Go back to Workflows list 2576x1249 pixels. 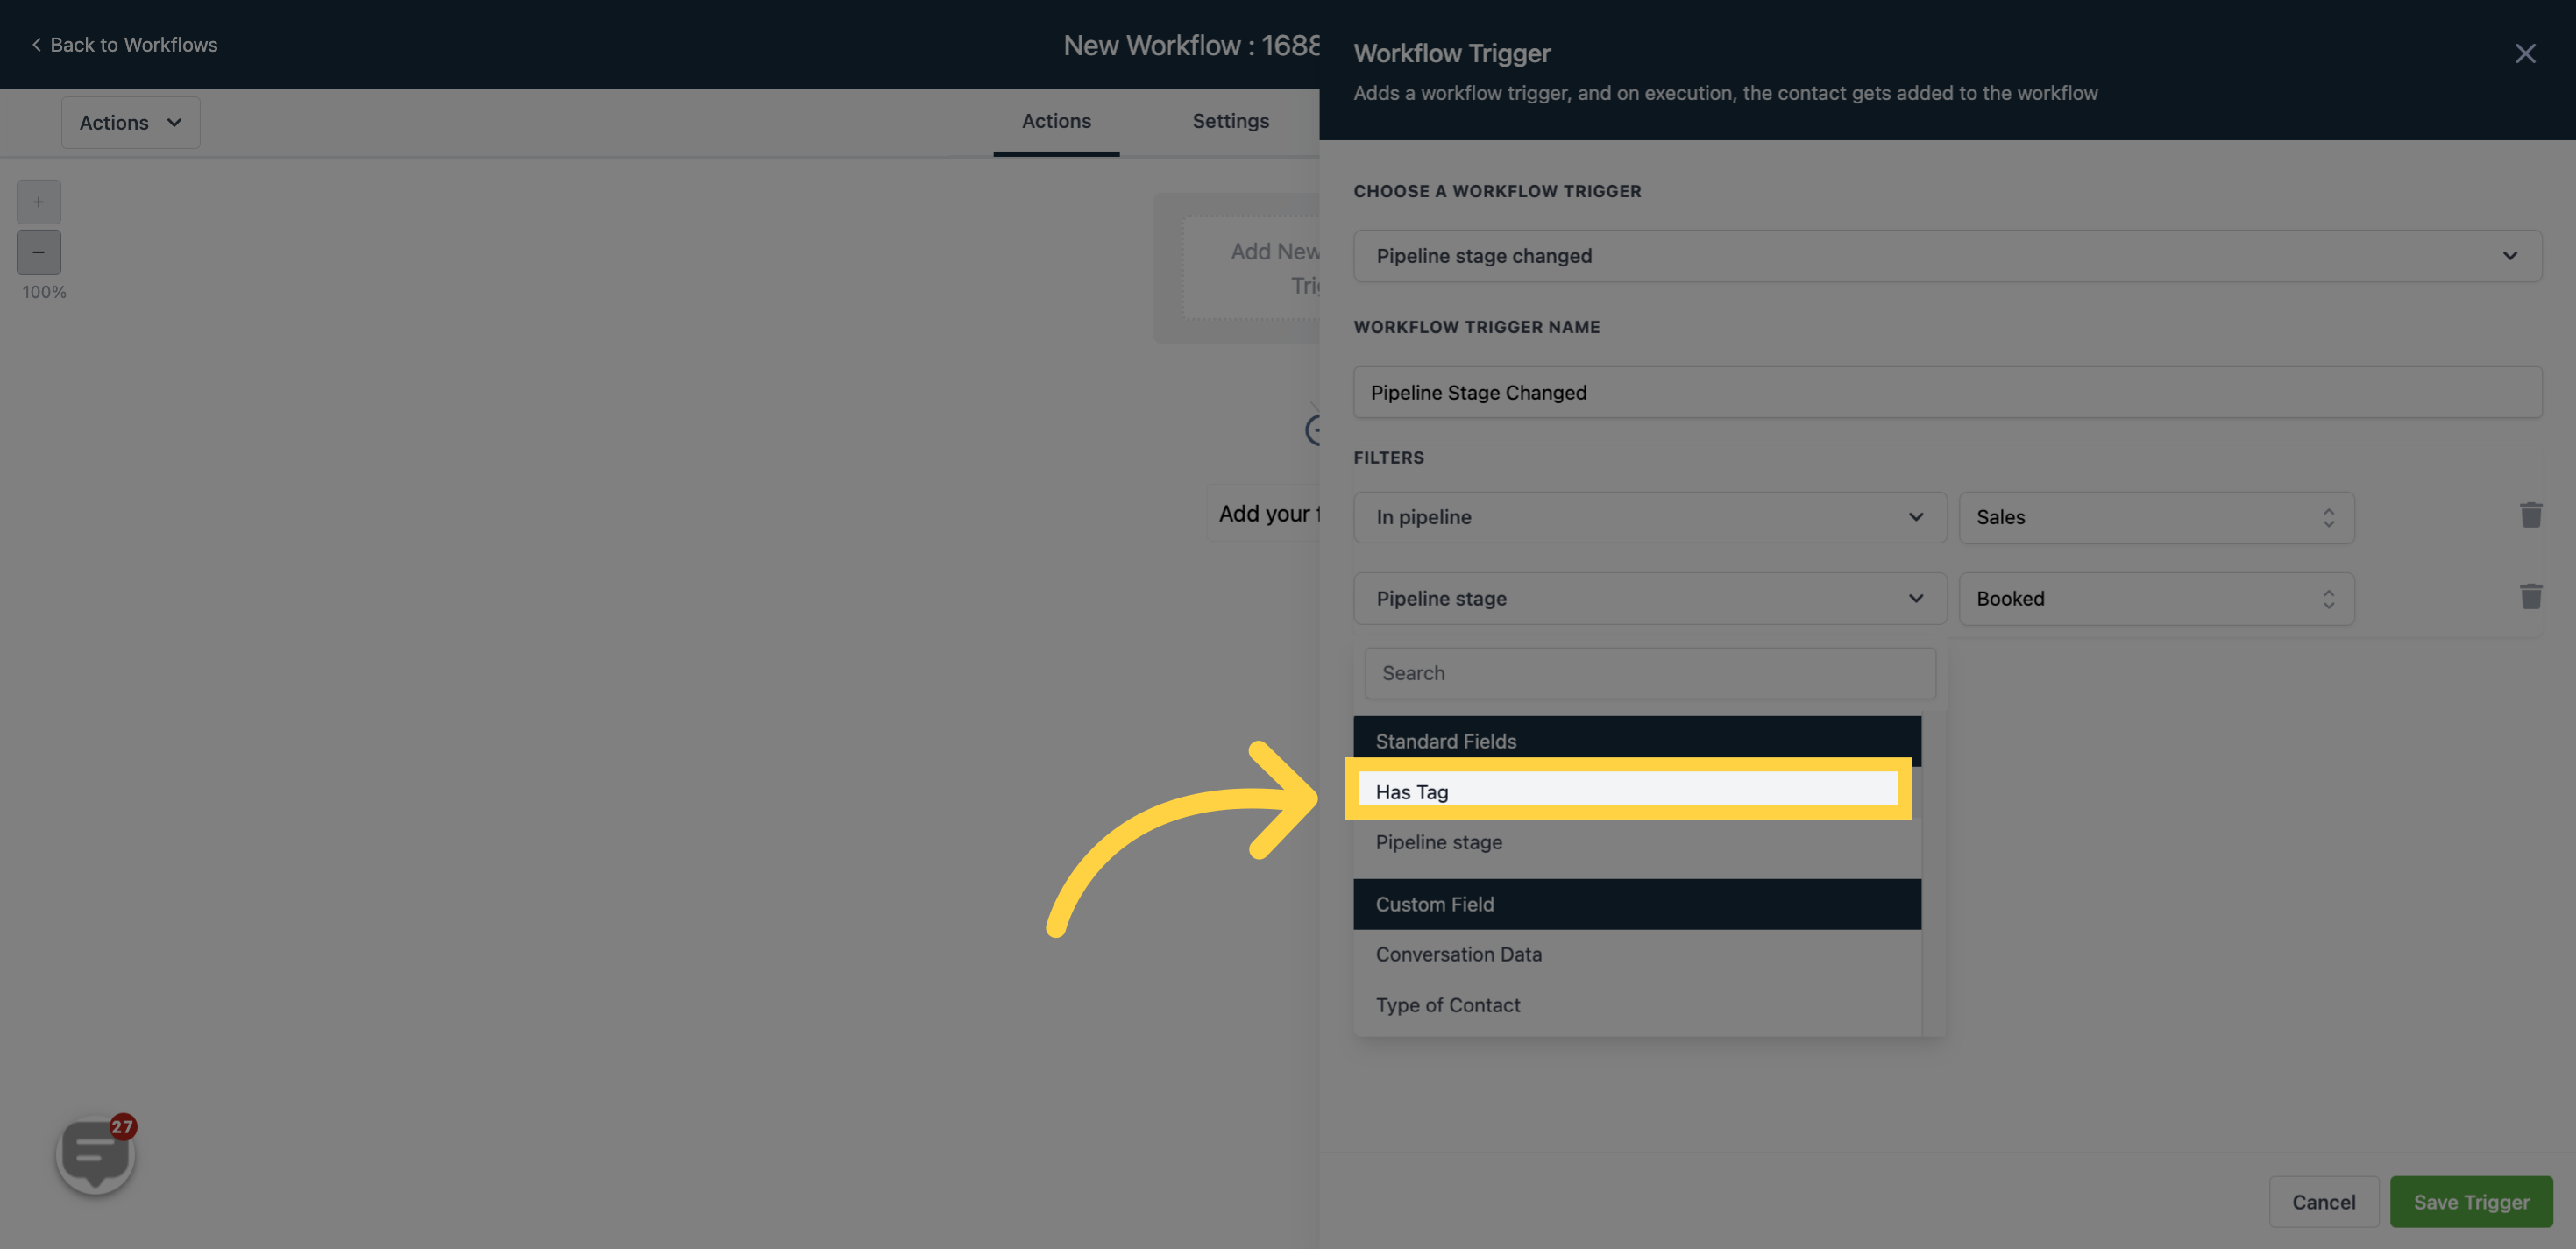coord(124,45)
